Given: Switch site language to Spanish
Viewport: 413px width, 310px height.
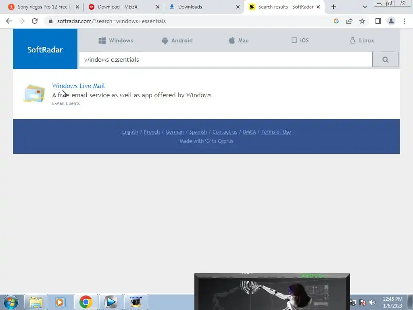Looking at the screenshot, I should [198, 132].
